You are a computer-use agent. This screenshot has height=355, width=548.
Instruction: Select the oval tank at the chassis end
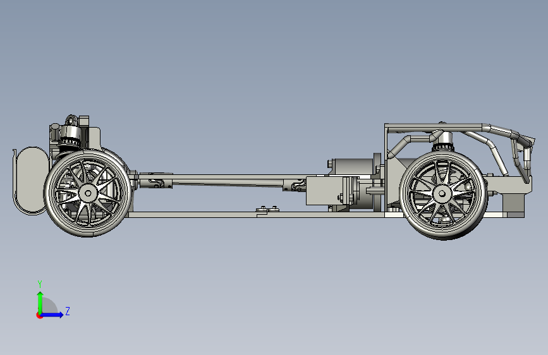pos(32,181)
